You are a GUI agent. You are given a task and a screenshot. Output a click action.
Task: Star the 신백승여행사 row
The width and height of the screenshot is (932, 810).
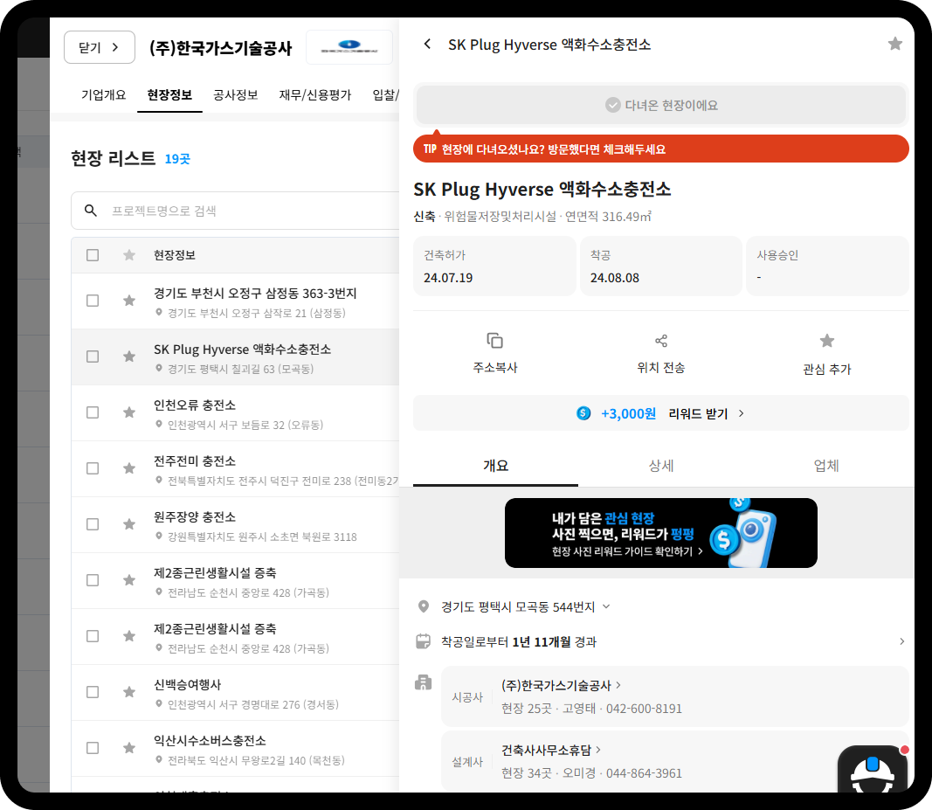point(129,692)
